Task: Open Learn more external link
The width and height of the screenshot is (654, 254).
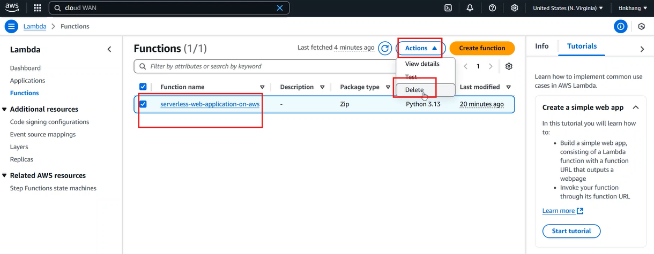Action: [563, 211]
